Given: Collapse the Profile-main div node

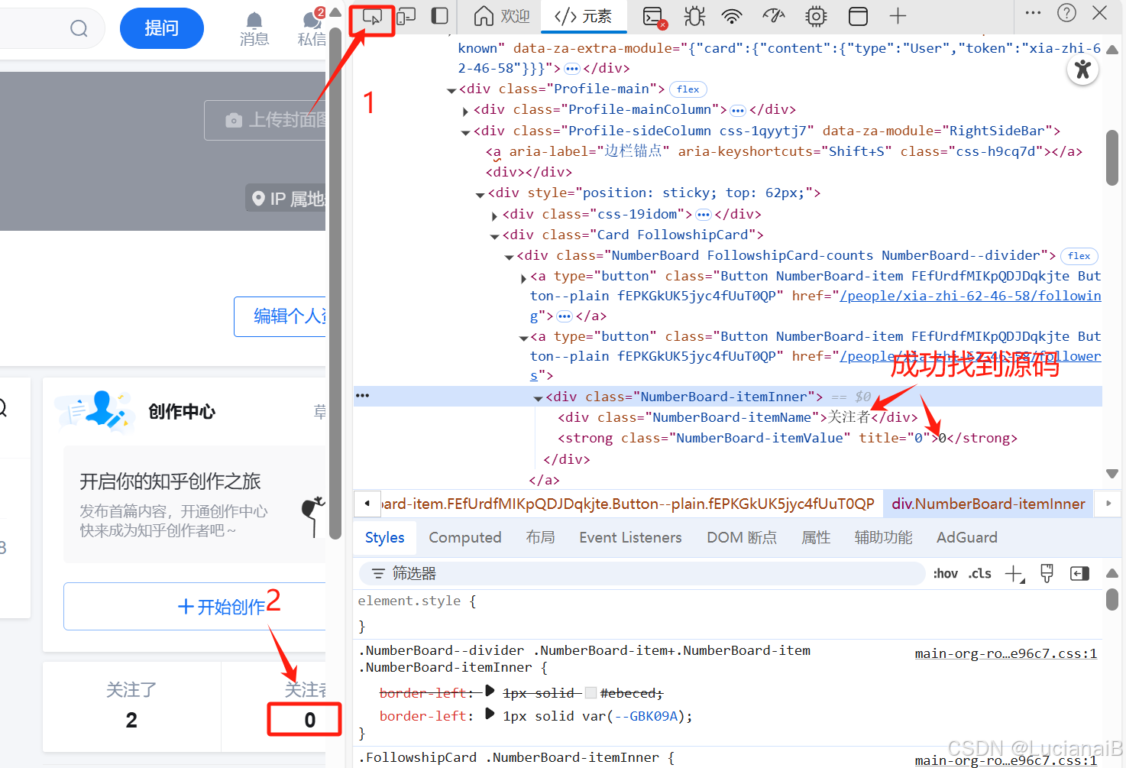Looking at the screenshot, I should coord(451,90).
